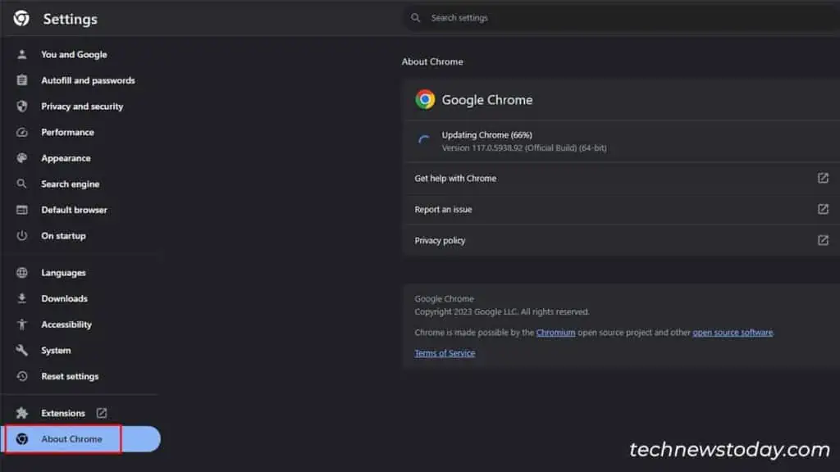840x472 pixels.
Task: Open the open source software link
Action: pos(733,332)
